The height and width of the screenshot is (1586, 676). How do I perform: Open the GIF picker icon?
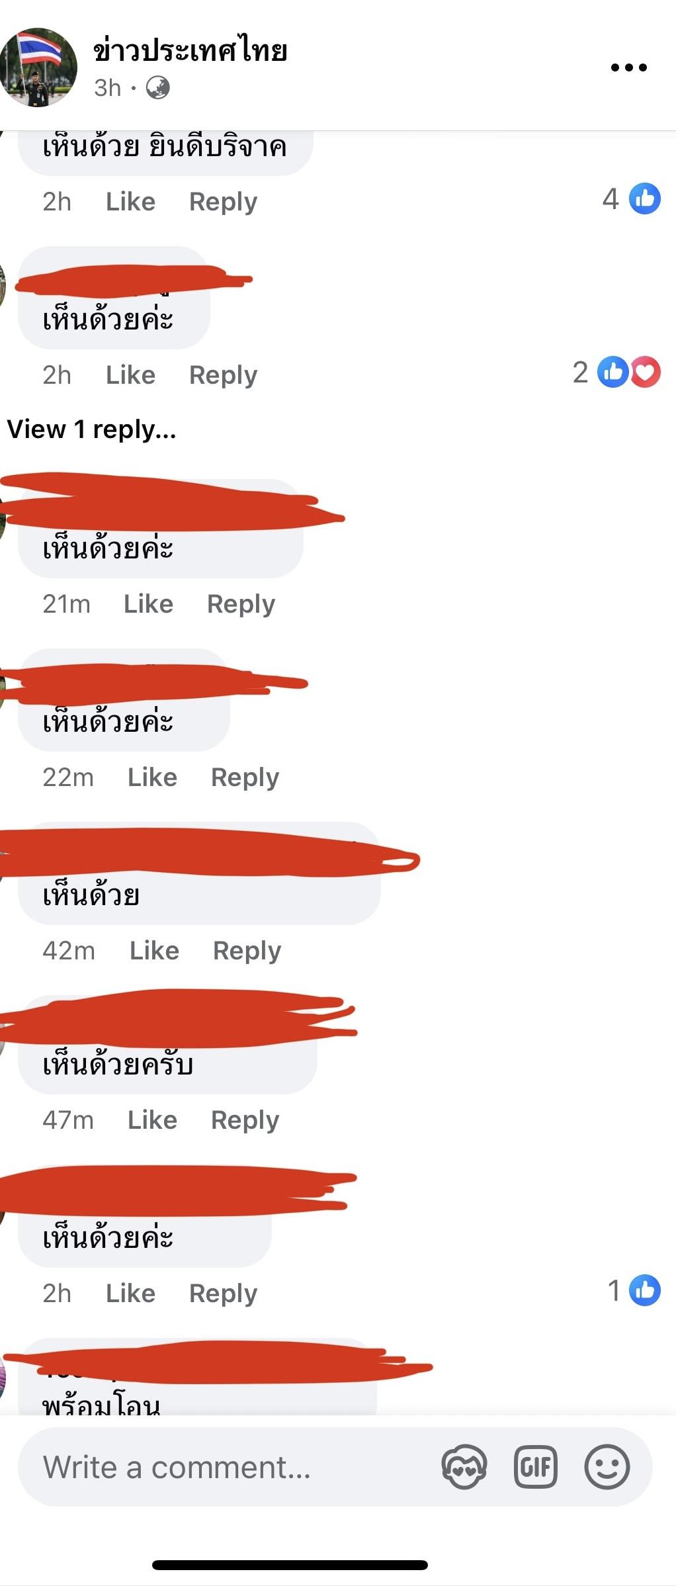click(536, 1467)
